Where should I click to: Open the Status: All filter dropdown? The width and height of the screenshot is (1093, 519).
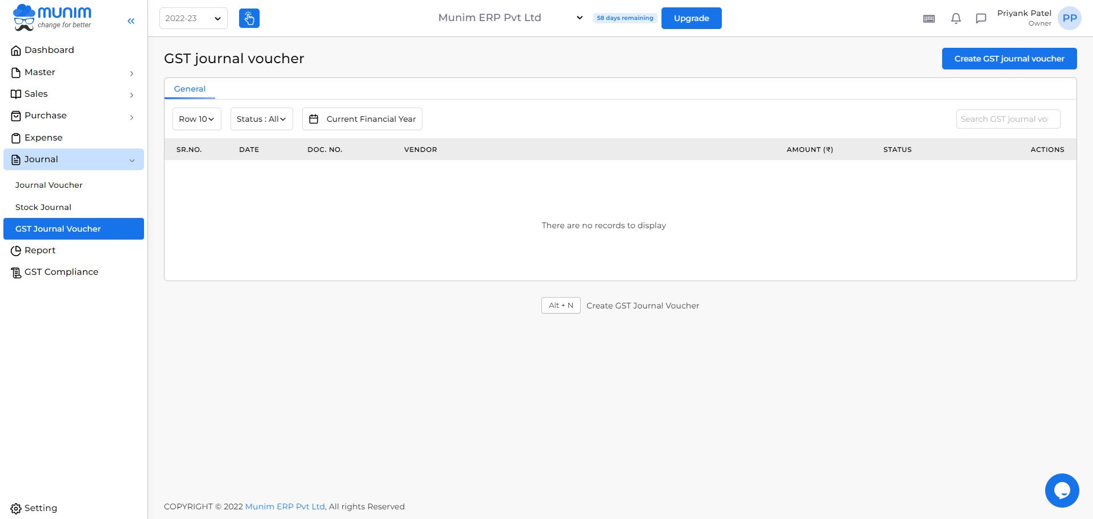(x=261, y=118)
